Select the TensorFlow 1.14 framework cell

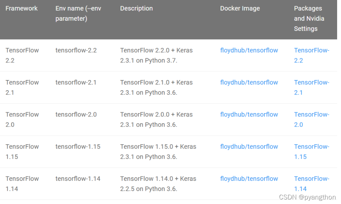(x=22, y=184)
